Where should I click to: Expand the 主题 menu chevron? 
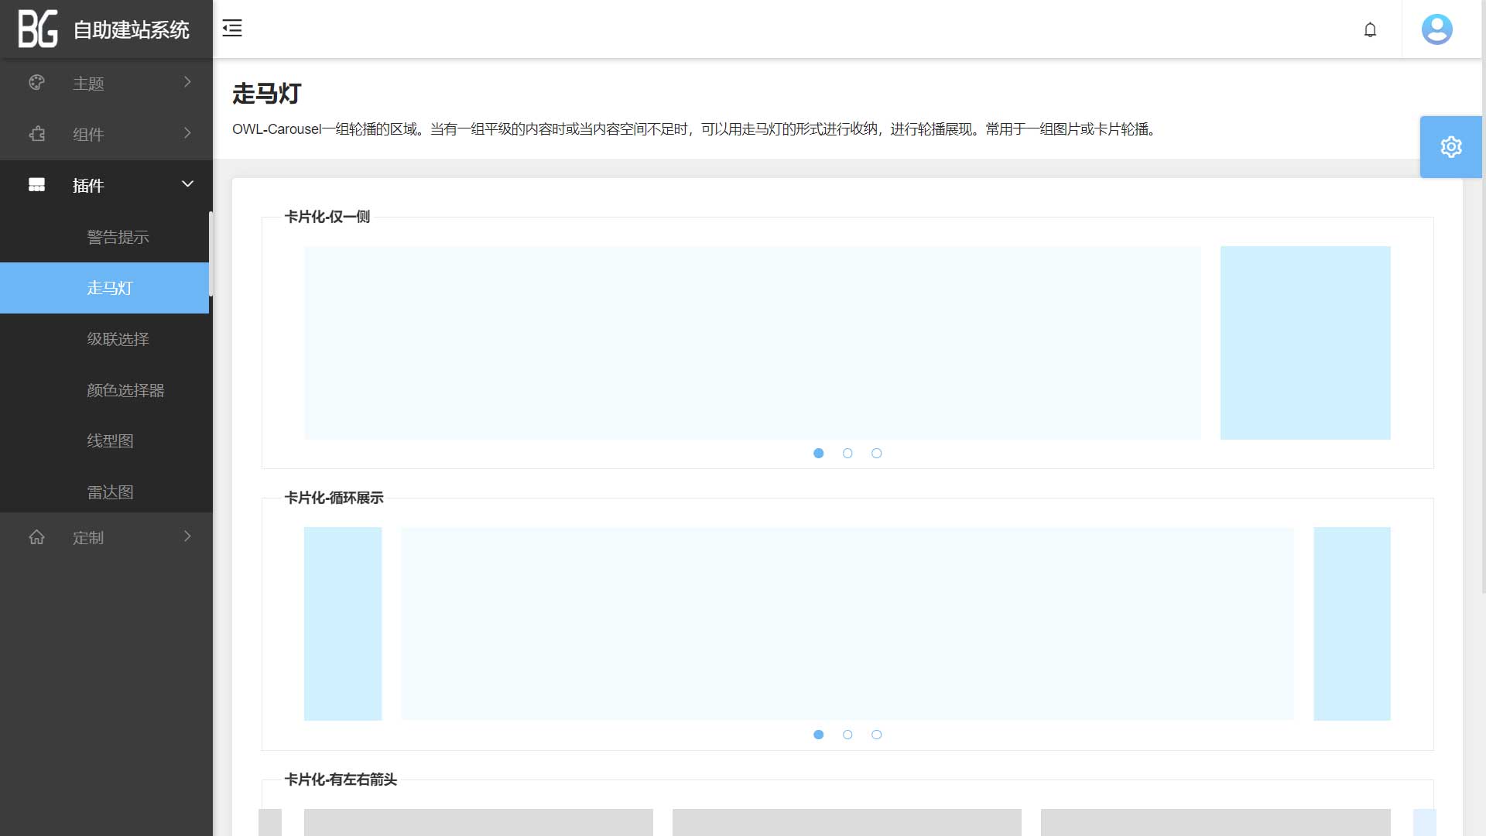[x=187, y=82]
